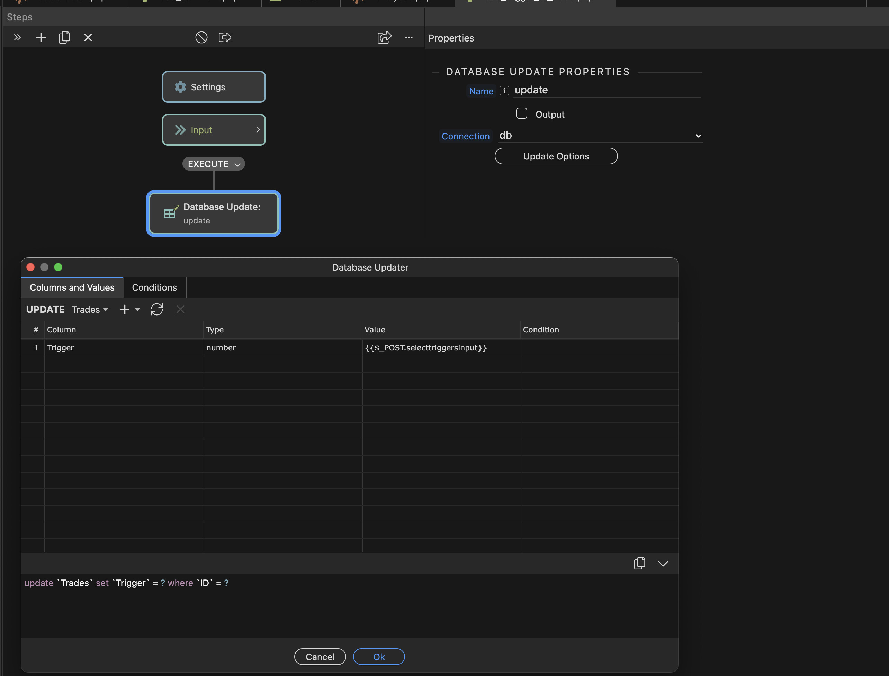Image resolution: width=889 pixels, height=676 pixels.
Task: Click the delete step X icon
Action: point(88,37)
